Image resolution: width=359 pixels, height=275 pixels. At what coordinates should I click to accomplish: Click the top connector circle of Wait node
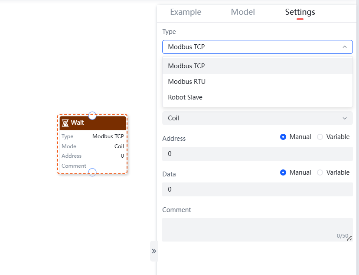click(92, 116)
